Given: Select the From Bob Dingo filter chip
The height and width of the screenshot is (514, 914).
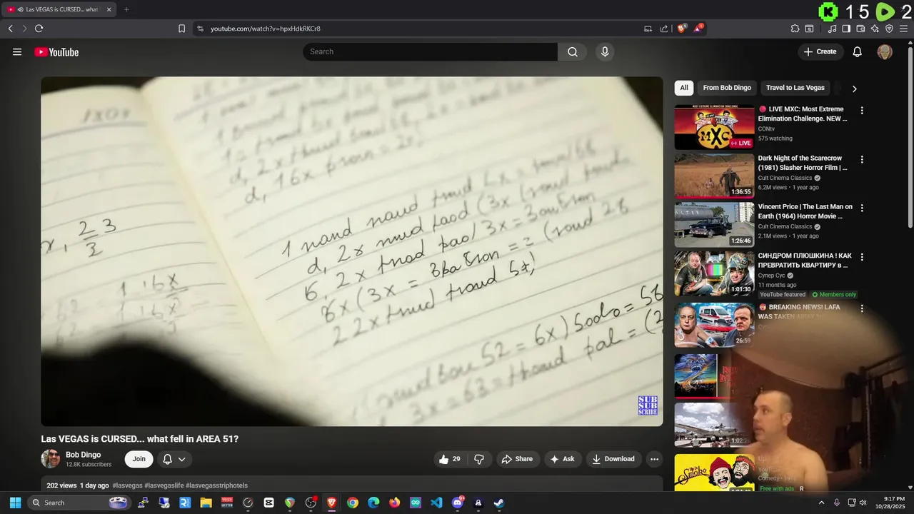Looking at the screenshot, I should point(727,88).
